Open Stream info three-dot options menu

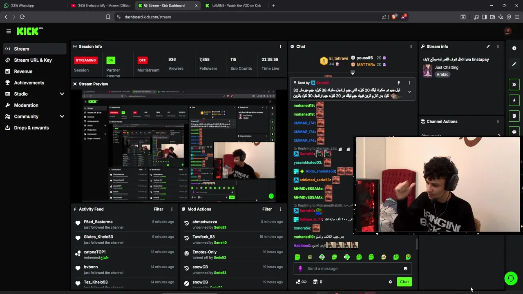pos(498,47)
